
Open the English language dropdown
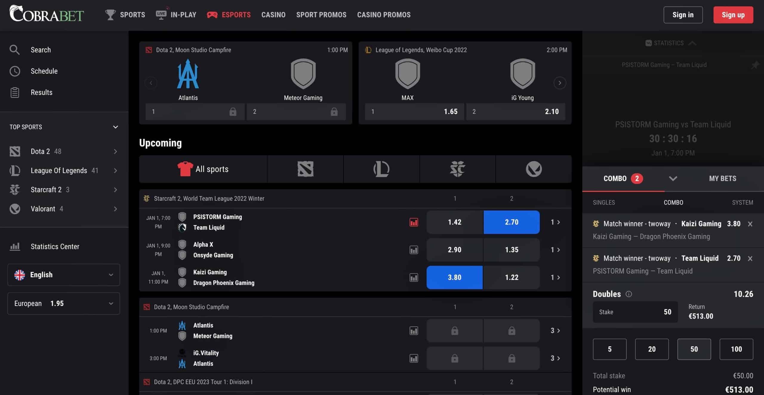[64, 275]
